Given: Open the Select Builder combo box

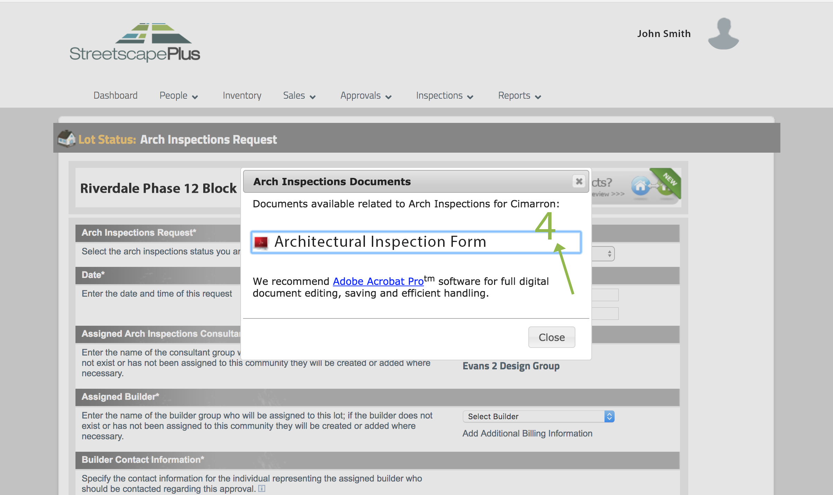Looking at the screenshot, I should 538,416.
